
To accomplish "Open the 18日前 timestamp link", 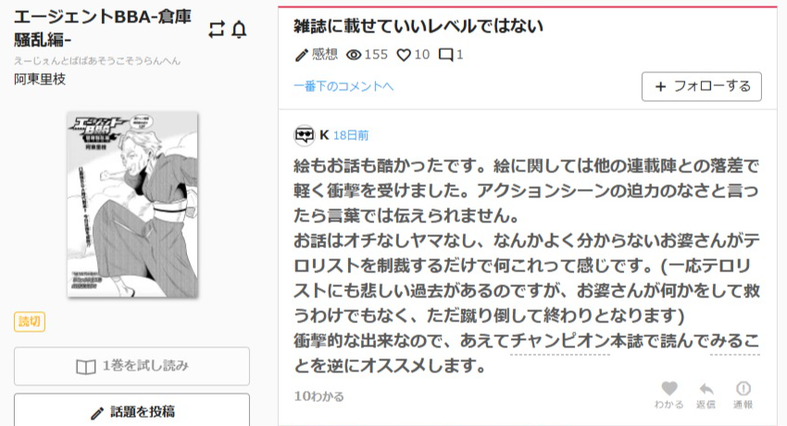I will tap(351, 135).
